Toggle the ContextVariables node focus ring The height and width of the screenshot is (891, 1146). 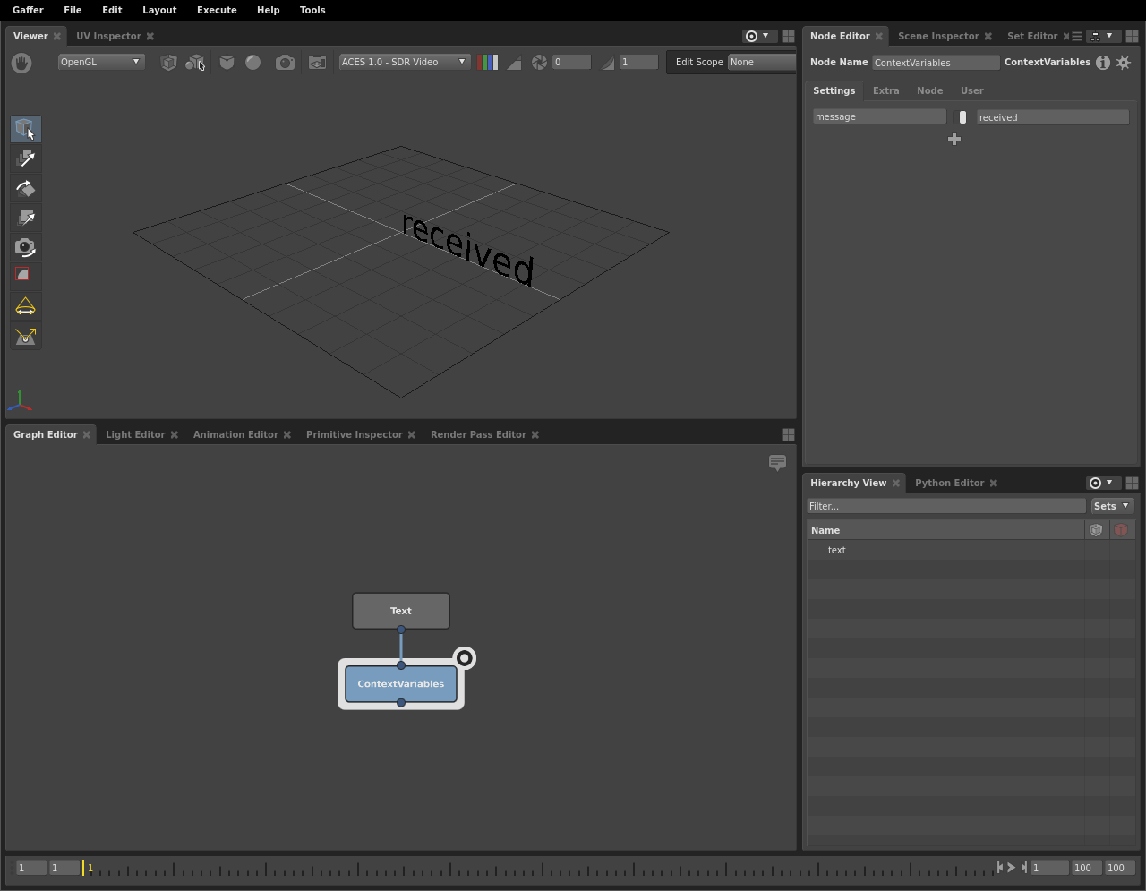coord(464,659)
